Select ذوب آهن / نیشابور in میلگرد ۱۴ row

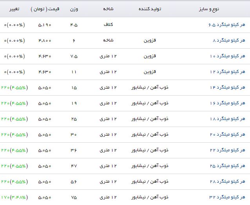[x=150, y=87]
